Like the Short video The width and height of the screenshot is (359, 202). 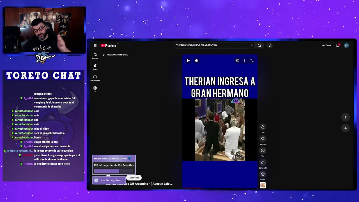tap(263, 127)
